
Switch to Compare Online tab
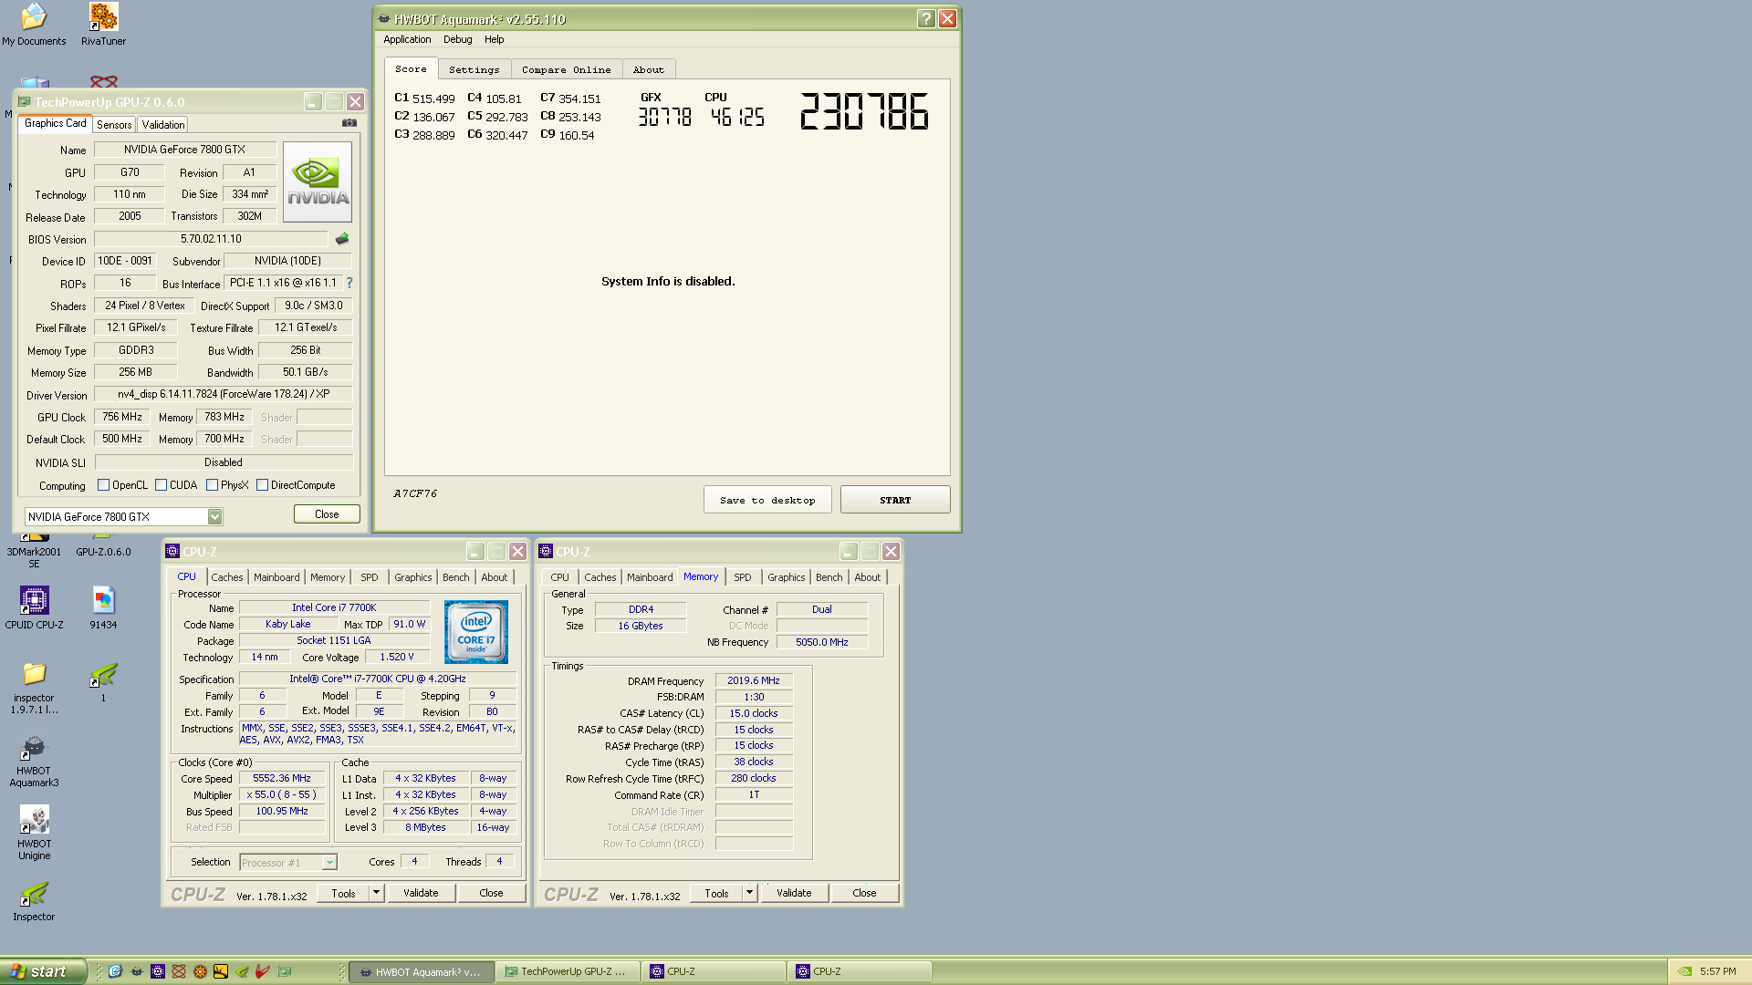(567, 69)
